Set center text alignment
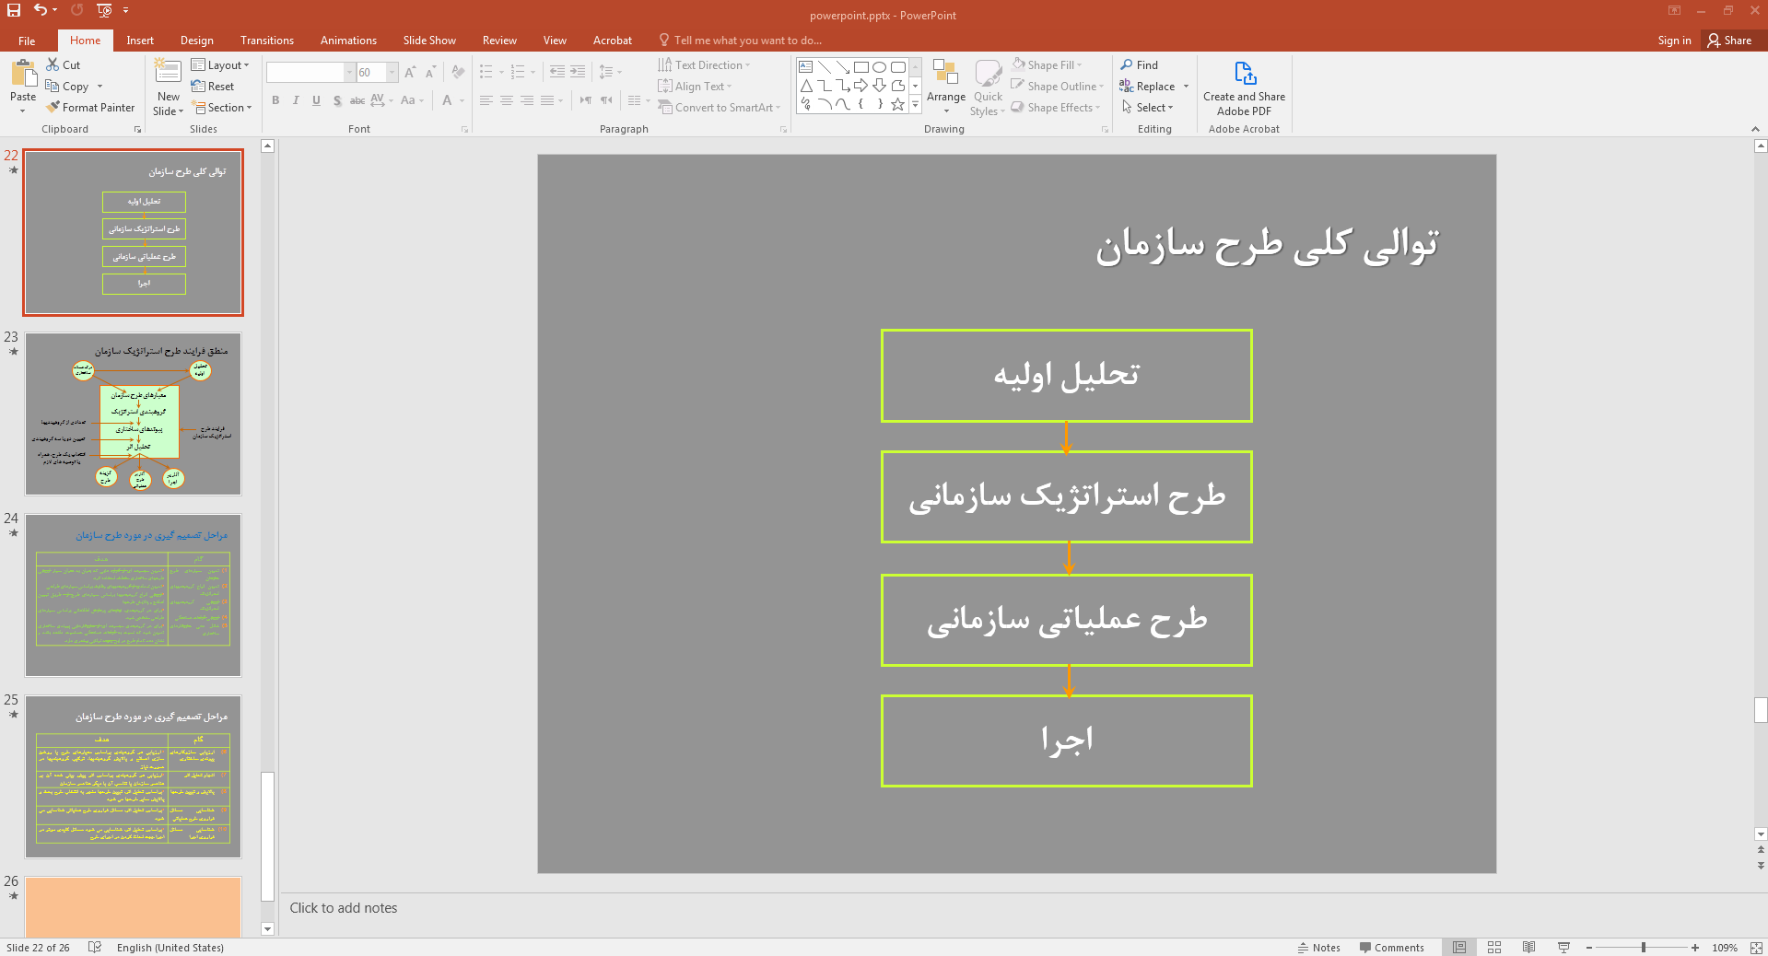 [x=507, y=100]
